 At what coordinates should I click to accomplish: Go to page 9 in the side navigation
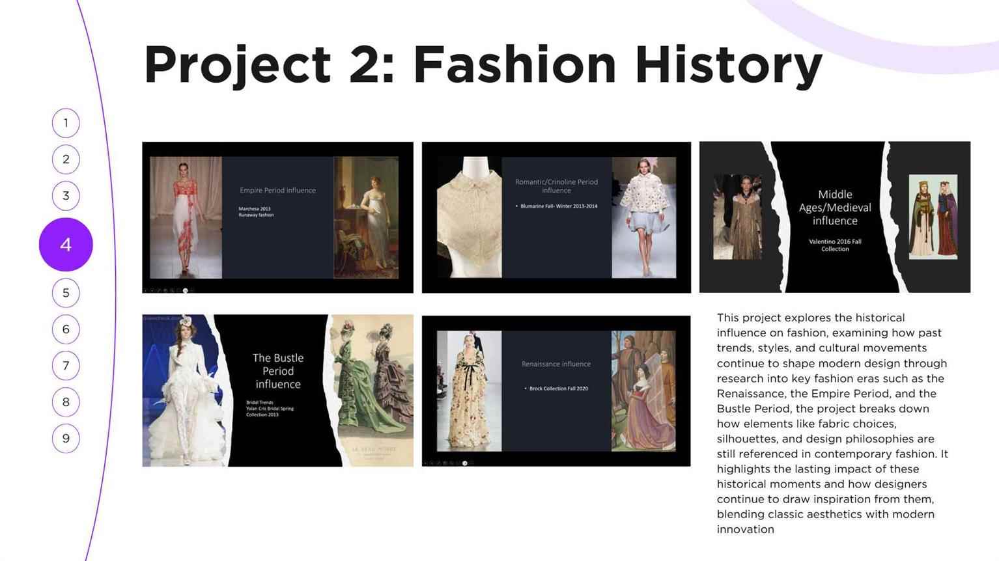tap(66, 439)
